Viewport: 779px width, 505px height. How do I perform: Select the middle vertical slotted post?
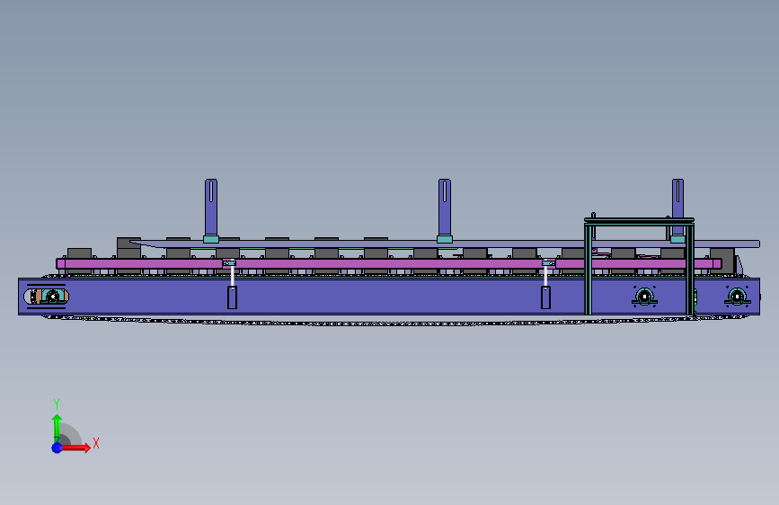point(445,208)
